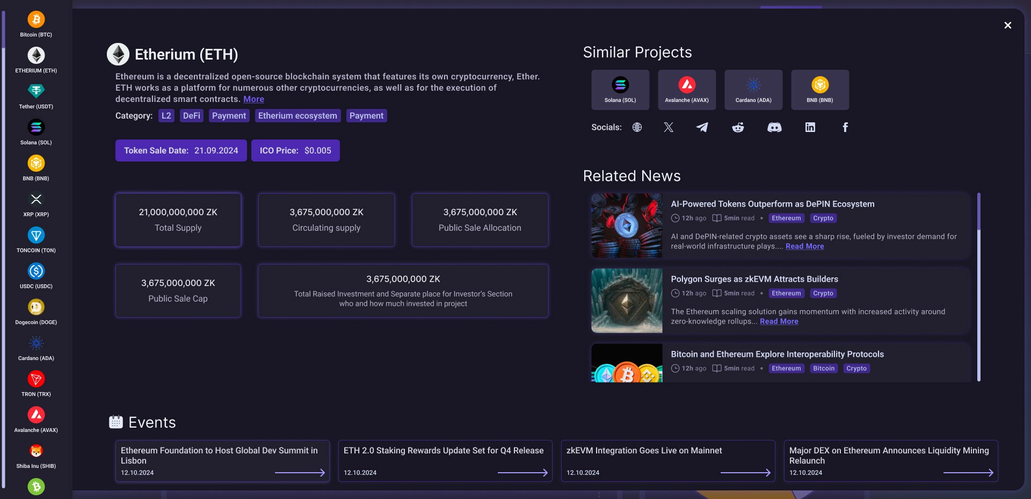Select the DeFi category tag
The width and height of the screenshot is (1031, 499).
tap(192, 116)
